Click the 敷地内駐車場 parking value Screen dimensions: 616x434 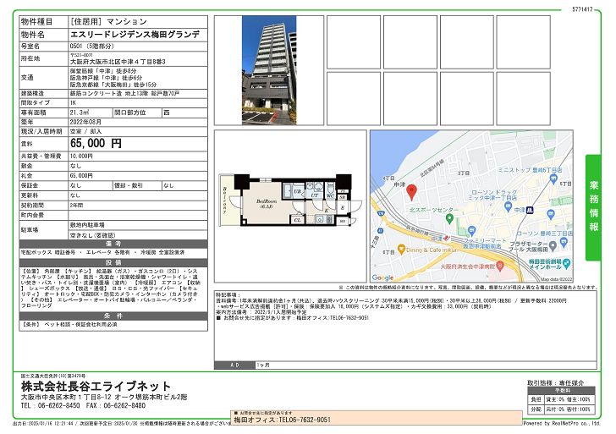pos(87,225)
